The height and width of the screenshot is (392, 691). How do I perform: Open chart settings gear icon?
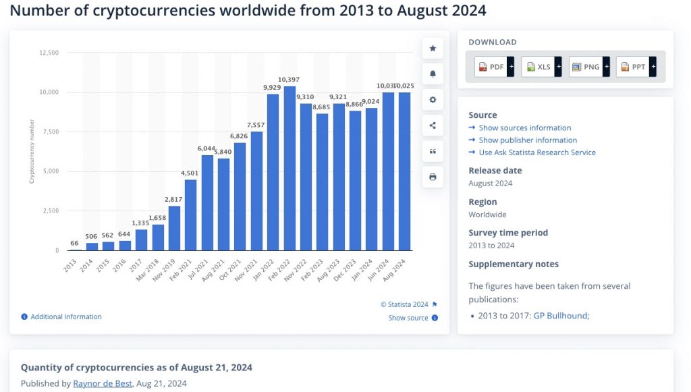point(433,100)
